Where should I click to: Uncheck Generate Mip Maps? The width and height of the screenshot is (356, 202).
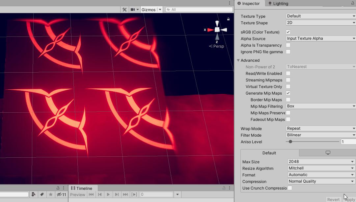(x=288, y=93)
